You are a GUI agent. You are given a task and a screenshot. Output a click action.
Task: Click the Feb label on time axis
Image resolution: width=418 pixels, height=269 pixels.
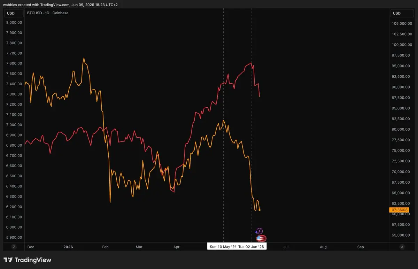point(106,247)
